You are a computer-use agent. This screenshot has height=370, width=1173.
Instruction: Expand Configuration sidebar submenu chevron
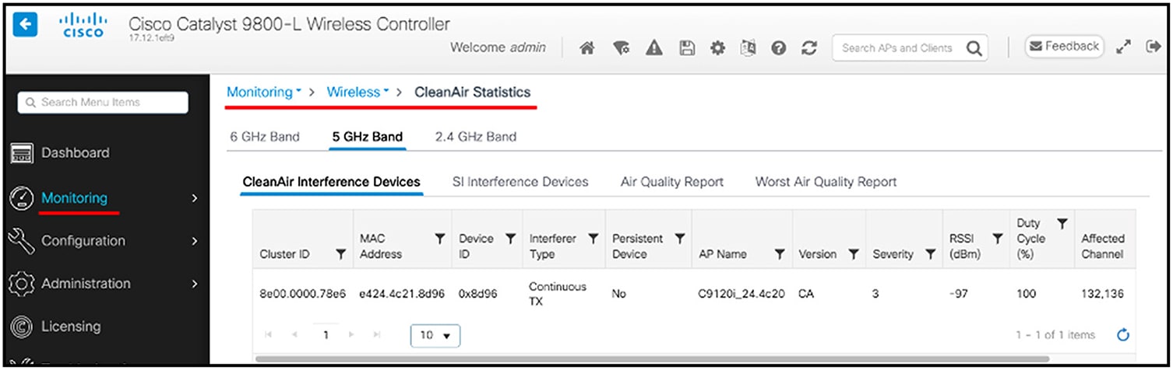pos(195,241)
